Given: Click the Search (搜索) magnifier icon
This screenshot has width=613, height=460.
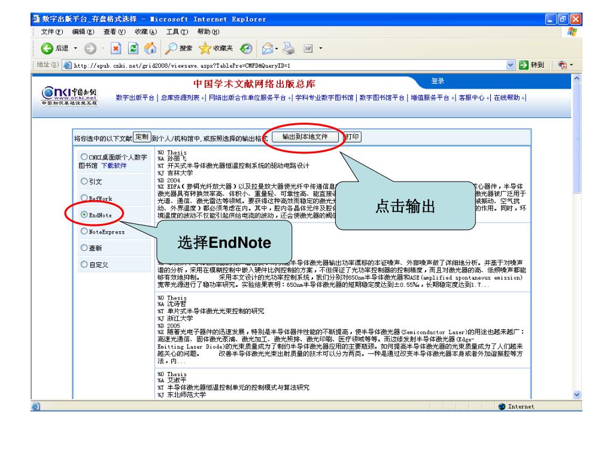Looking at the screenshot, I should click(x=171, y=48).
